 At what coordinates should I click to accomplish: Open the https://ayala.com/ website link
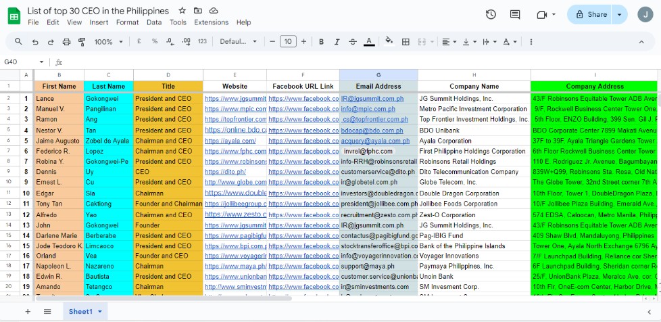[230, 141]
